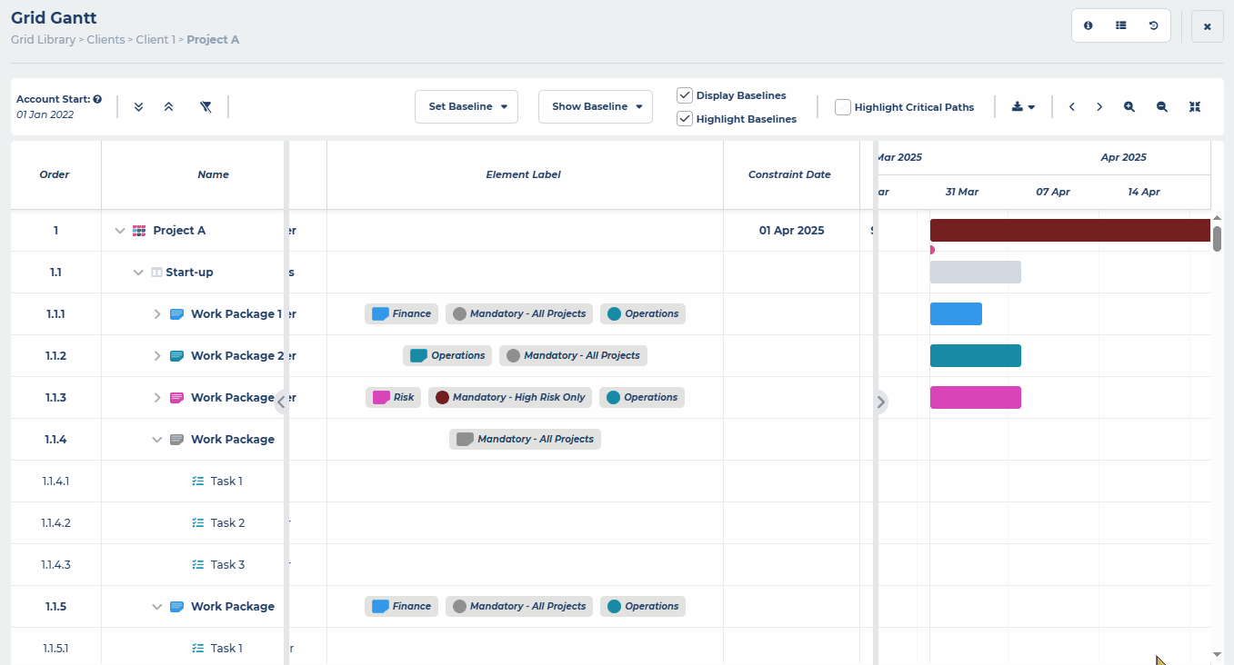1234x665 pixels.
Task: Click the dark red Project A Gantt bar
Action: [x=1069, y=230]
